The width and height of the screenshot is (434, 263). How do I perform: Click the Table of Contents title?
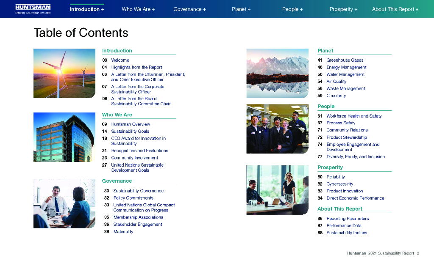(81, 33)
